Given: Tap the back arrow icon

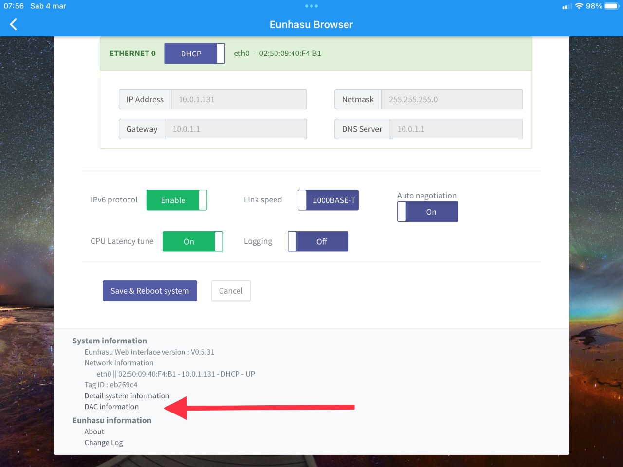Looking at the screenshot, I should click(x=14, y=24).
